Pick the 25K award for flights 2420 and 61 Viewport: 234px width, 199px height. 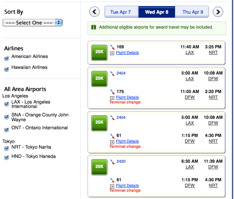pyautogui.click(x=99, y=167)
